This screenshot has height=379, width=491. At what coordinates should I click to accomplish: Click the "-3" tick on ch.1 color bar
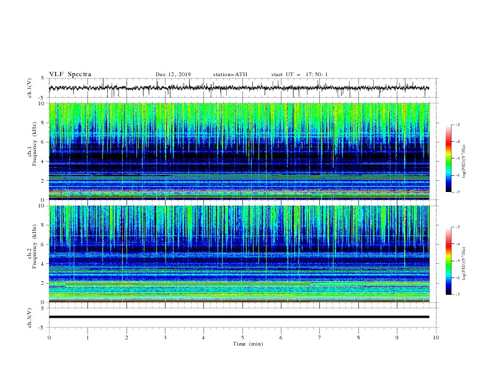point(457,124)
